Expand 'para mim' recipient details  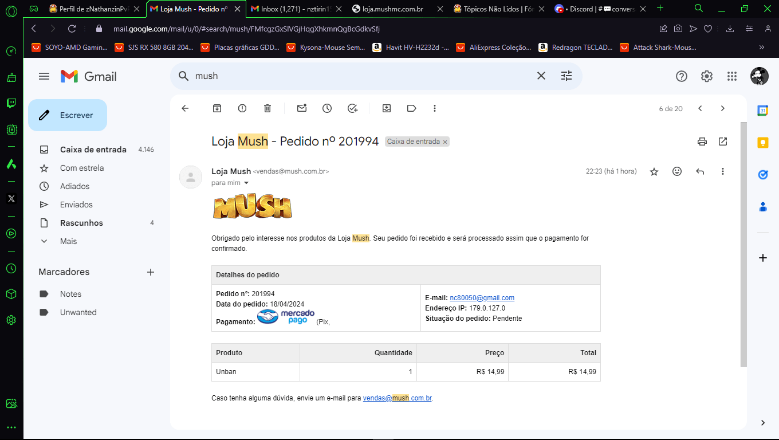(x=246, y=183)
